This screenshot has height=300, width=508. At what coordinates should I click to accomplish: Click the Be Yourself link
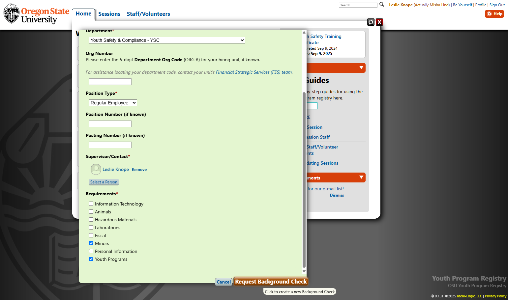(x=463, y=5)
